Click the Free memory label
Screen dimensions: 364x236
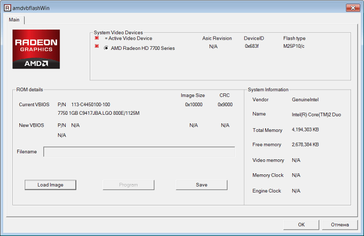[267, 145]
